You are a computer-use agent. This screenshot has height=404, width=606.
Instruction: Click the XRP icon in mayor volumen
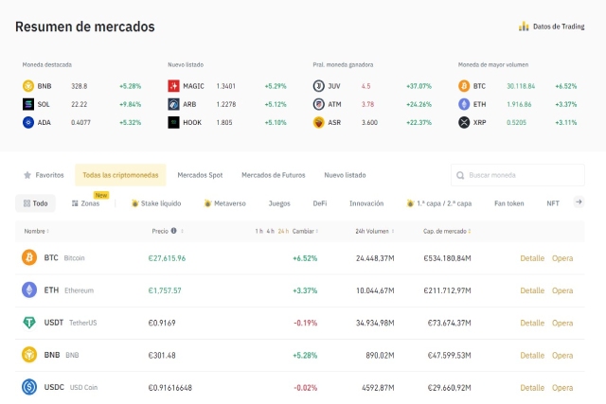click(464, 122)
